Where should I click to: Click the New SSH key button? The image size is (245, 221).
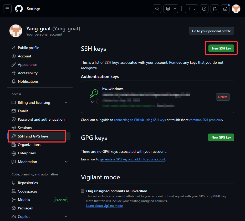pyautogui.click(x=221, y=48)
